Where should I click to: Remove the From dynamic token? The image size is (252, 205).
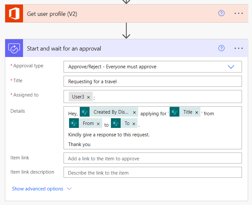(x=98, y=124)
